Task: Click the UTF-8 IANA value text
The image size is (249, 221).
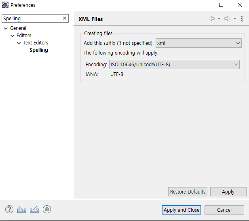Action: (x=117, y=74)
